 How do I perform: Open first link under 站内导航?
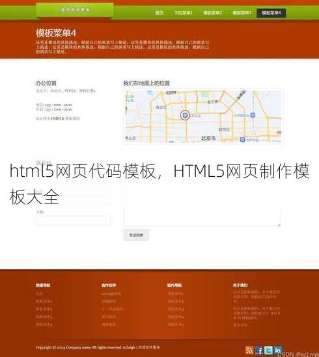pos(175,294)
